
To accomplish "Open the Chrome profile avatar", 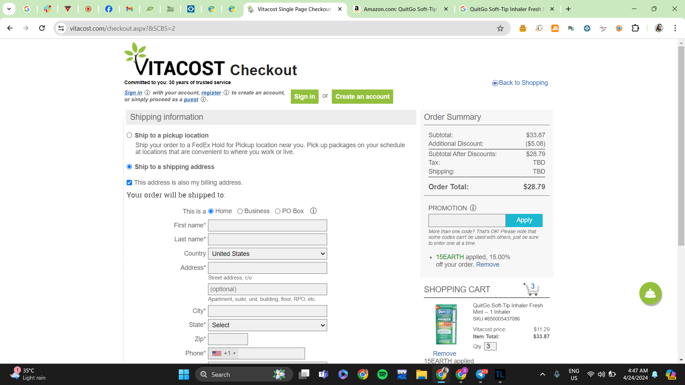I will pyautogui.click(x=659, y=28).
